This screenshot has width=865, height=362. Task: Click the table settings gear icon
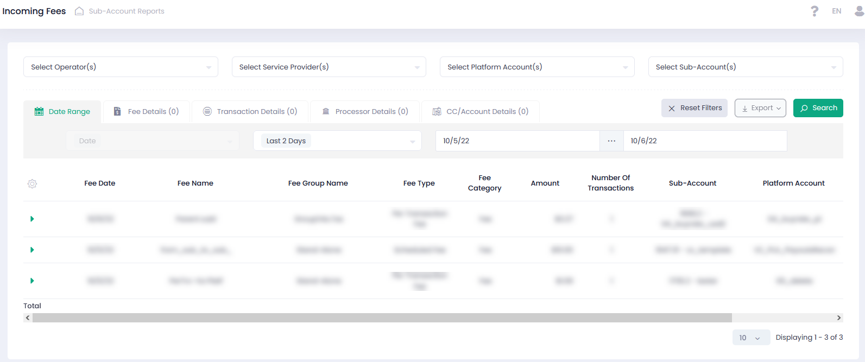coord(32,184)
